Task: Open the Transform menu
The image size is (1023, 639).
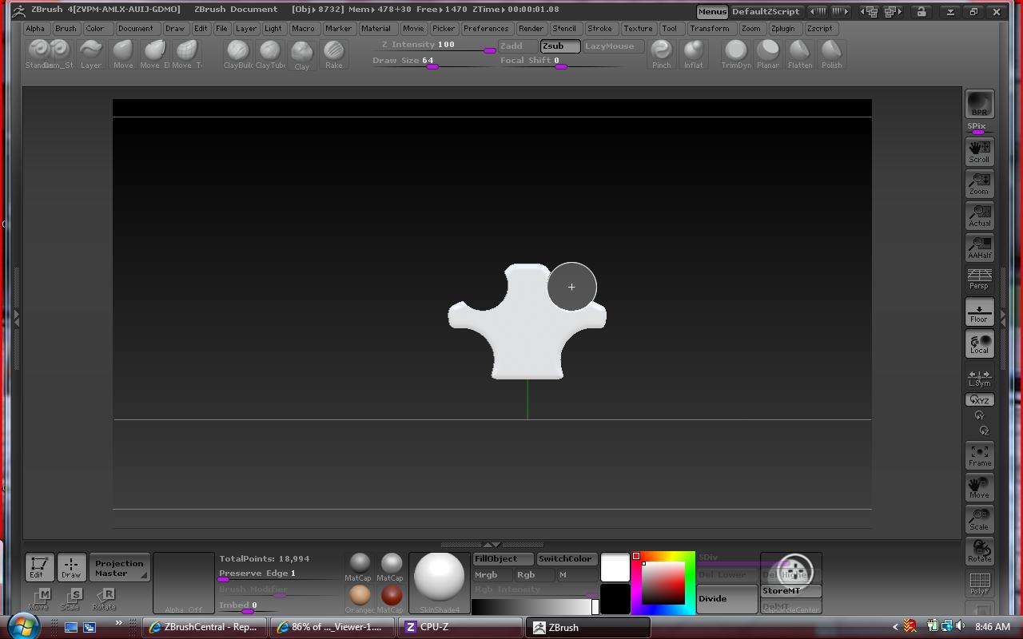Action: (x=710, y=28)
